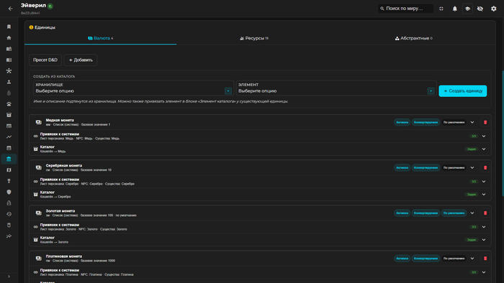Viewport: 504px width, 283px height.
Task: Open the person icon in the sidebar
Action: click(9, 82)
